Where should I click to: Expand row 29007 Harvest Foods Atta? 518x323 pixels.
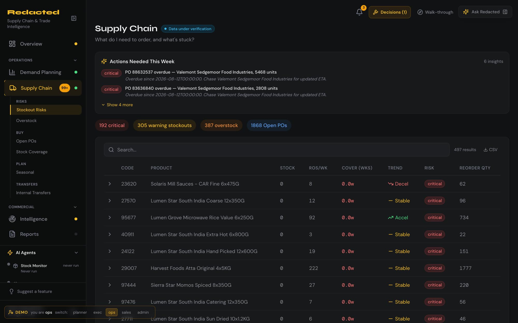pos(110,268)
